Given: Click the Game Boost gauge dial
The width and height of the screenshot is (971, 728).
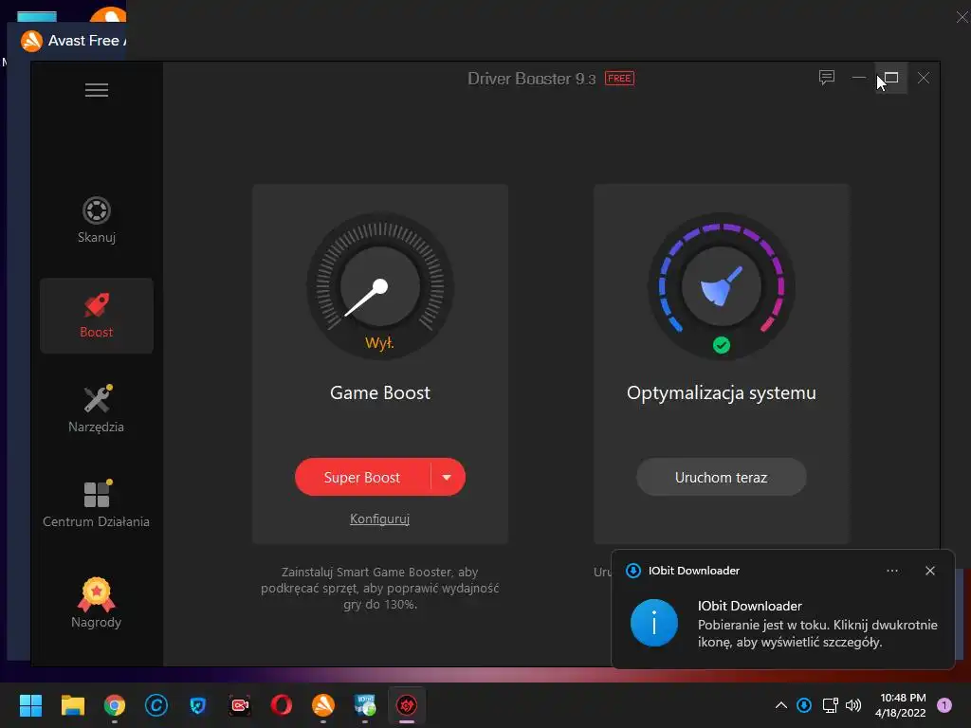Looking at the screenshot, I should (380, 286).
